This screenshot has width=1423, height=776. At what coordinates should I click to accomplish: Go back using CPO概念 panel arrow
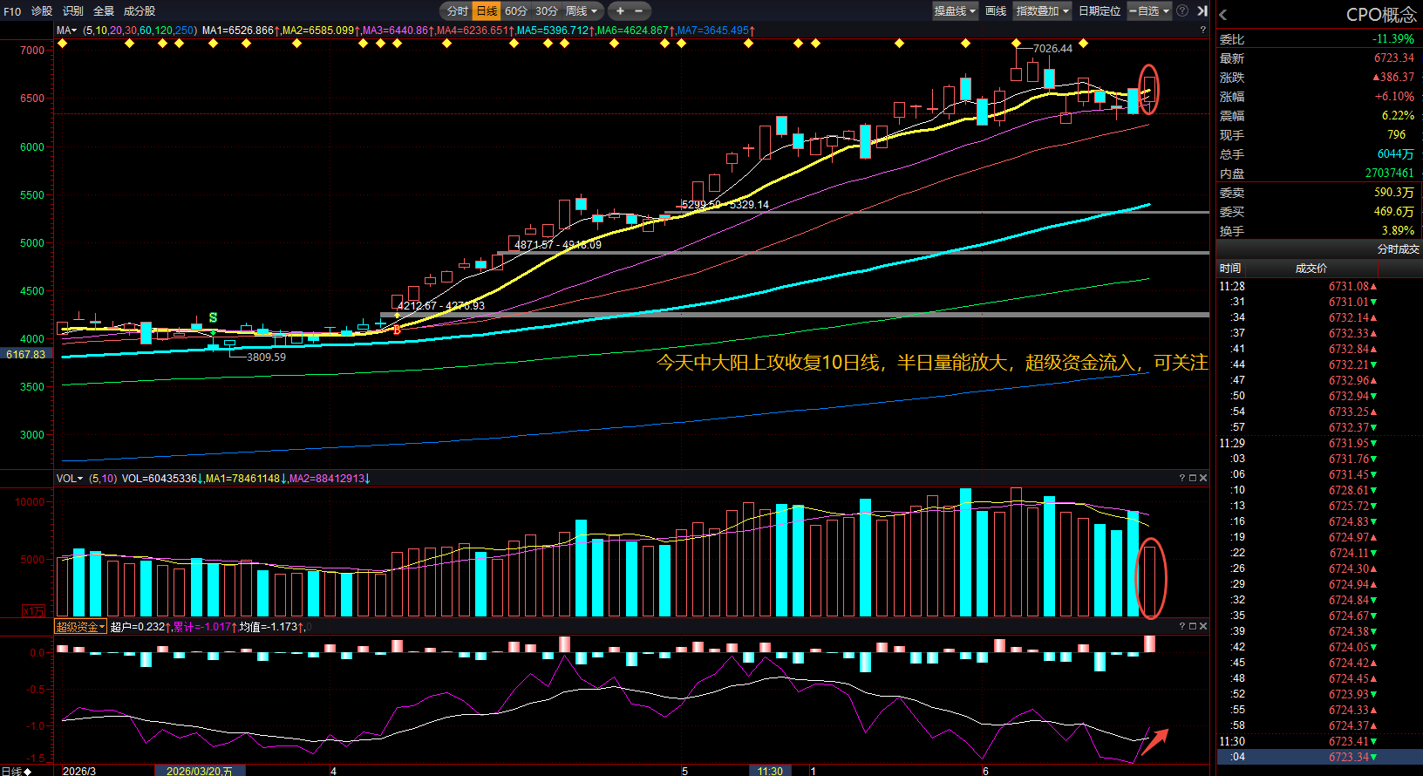pos(1223,15)
